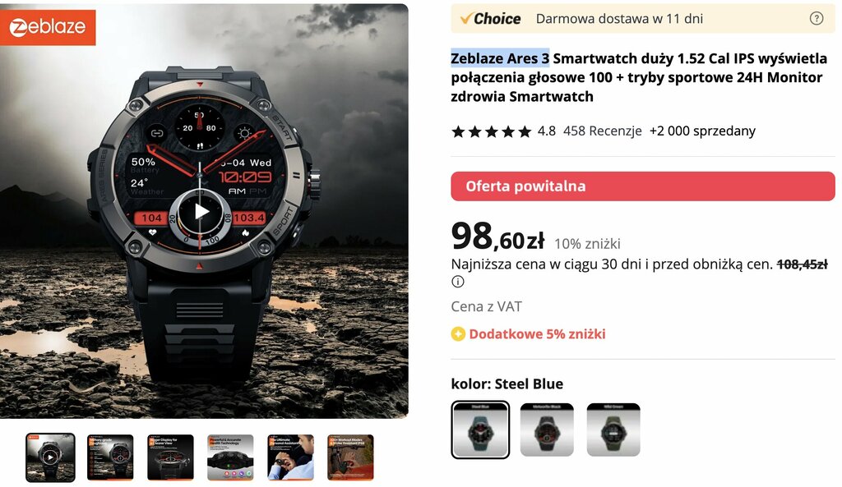Pick the Wild Green color swatch
The width and height of the screenshot is (842, 487).
click(x=613, y=430)
